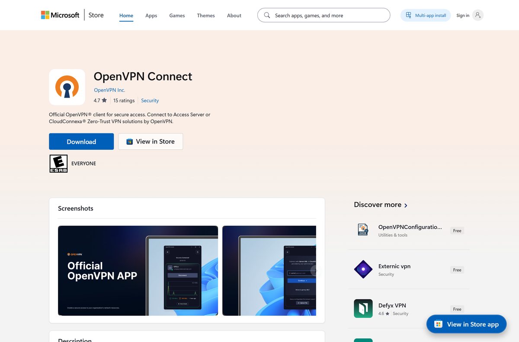Focus the search apps, games field
The height and width of the screenshot is (342, 519).
point(324,15)
